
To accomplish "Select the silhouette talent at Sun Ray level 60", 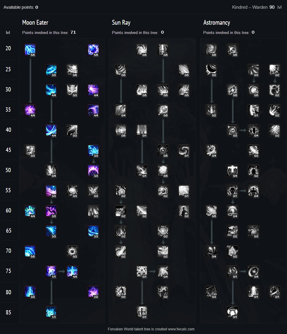I will coord(184,211).
